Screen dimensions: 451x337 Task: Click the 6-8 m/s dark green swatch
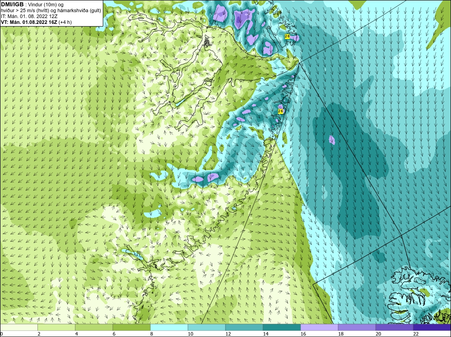[x=131, y=327]
